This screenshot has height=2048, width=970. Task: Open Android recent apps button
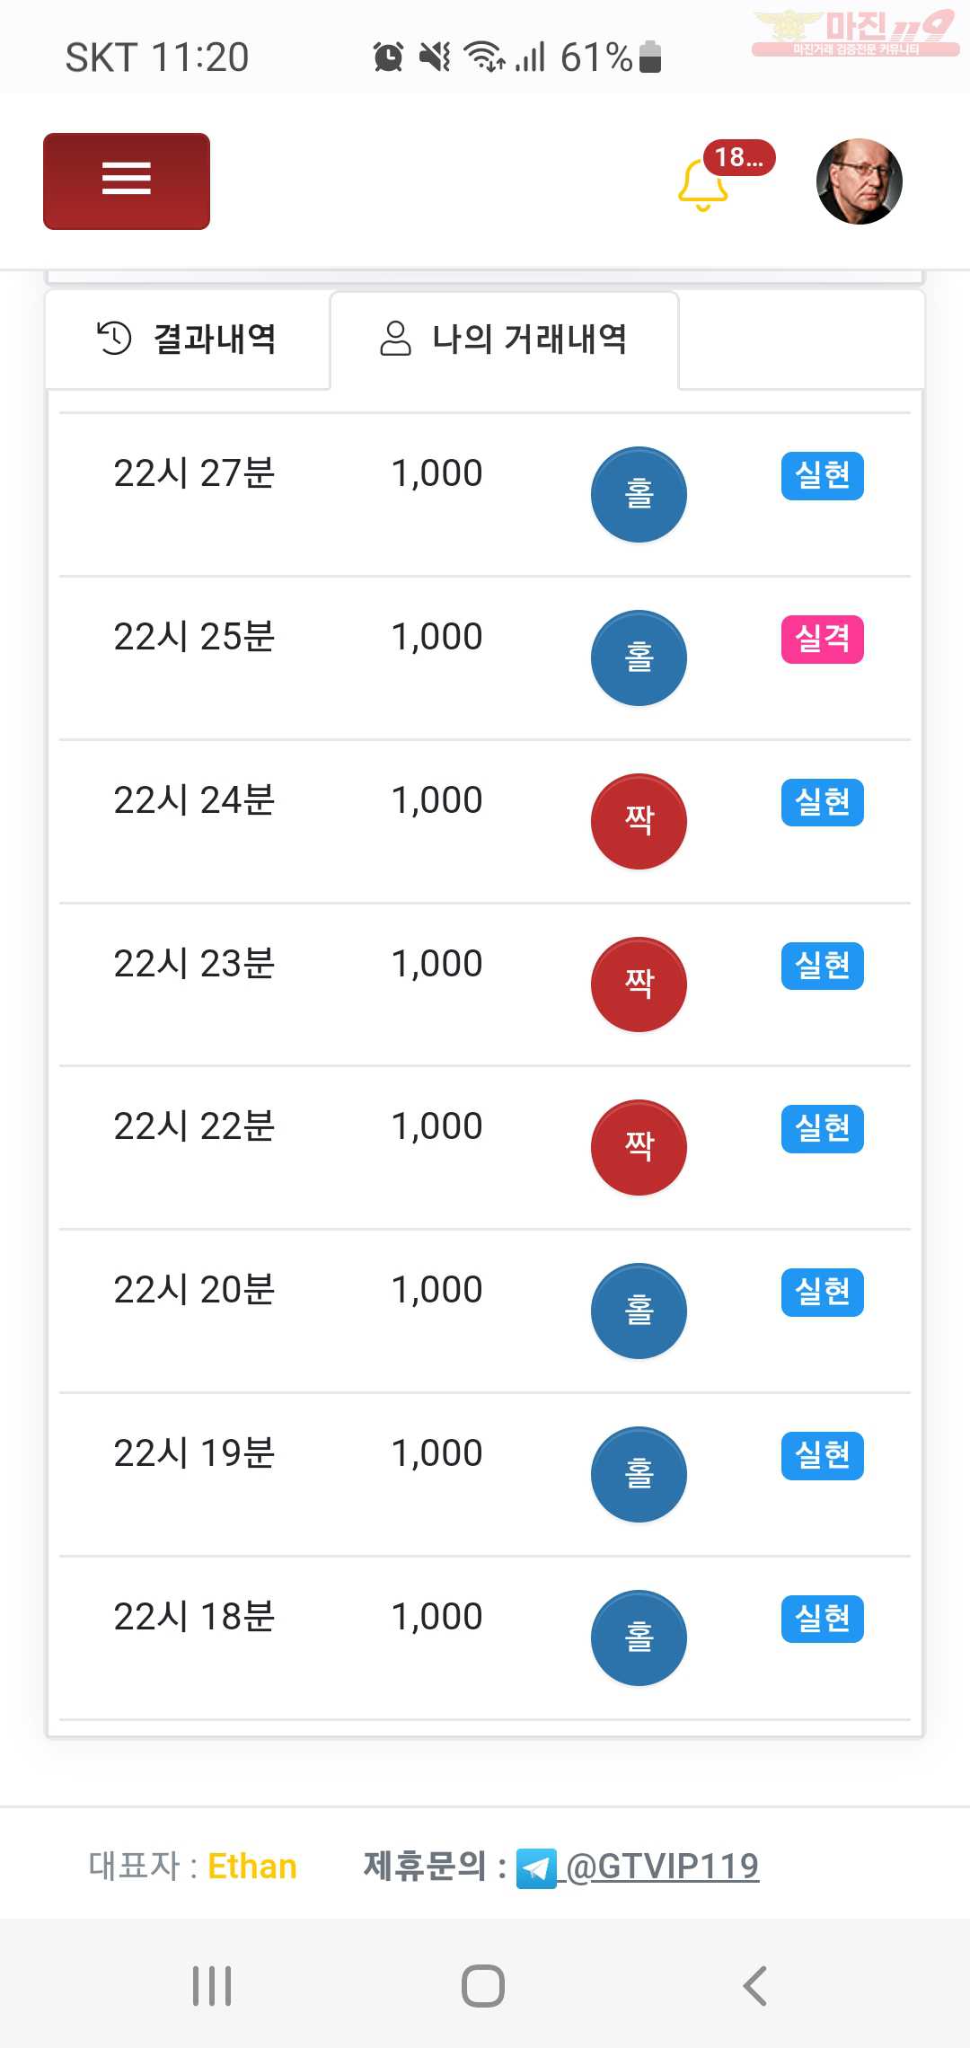point(212,1986)
